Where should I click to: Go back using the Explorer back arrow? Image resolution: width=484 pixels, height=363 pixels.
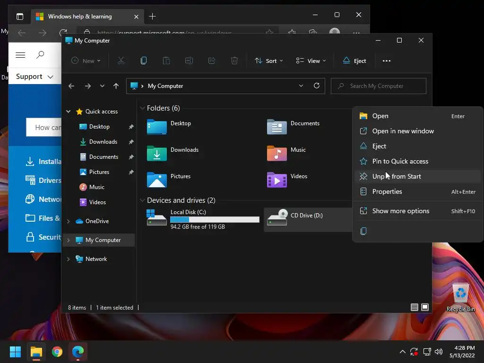pos(71,86)
